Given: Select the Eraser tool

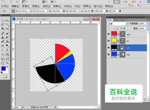Looking at the screenshot, I should click(x=3, y=41).
